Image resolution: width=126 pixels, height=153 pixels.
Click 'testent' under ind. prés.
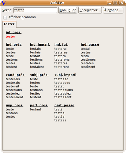(11, 67)
